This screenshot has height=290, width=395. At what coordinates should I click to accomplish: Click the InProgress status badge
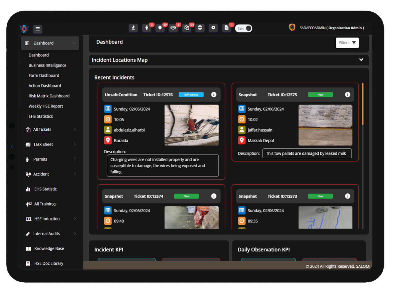[x=191, y=95]
